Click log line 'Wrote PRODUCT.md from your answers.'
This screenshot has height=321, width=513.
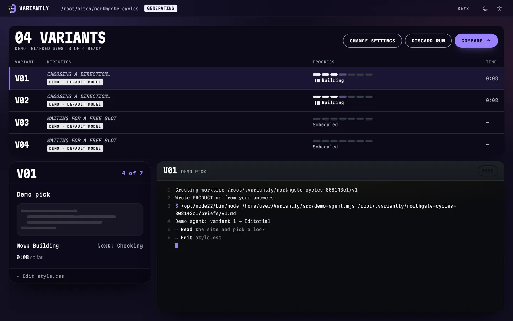click(x=226, y=198)
